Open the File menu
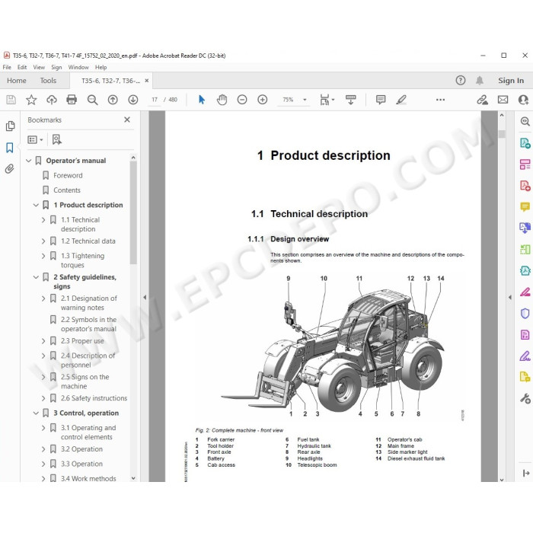The image size is (533, 533). pos(7,67)
